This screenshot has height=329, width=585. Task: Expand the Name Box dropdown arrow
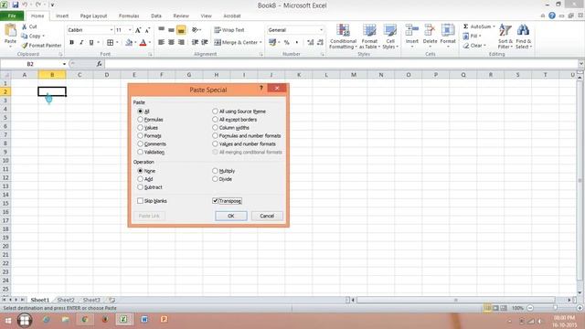[x=64, y=64]
